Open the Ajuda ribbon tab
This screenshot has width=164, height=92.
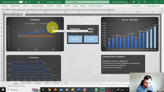click(83, 6)
